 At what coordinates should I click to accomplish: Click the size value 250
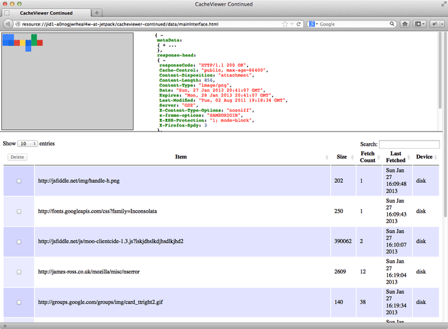click(x=339, y=211)
